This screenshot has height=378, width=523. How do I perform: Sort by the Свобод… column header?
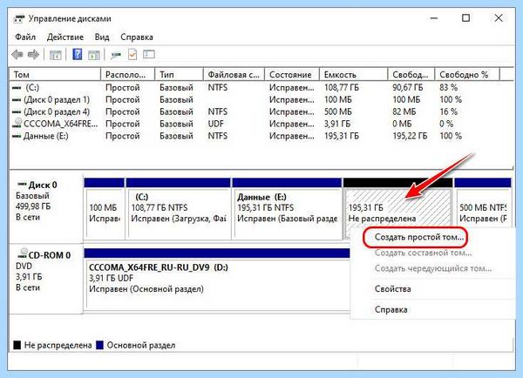pos(411,74)
